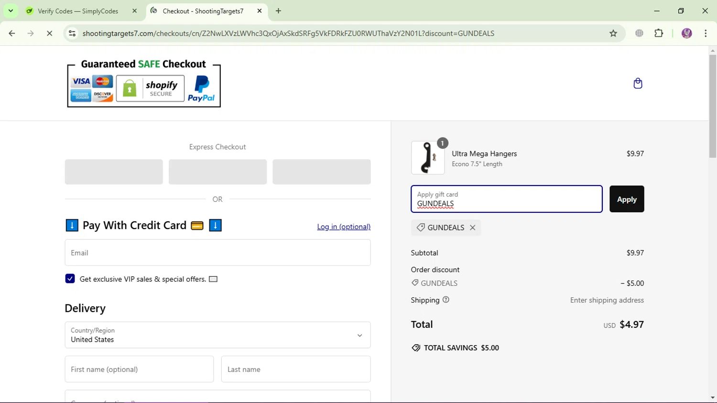
Task: Follow the Log in (optional) link
Action: (344, 227)
